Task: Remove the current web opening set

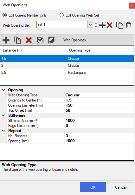Action: [x=110, y=25]
